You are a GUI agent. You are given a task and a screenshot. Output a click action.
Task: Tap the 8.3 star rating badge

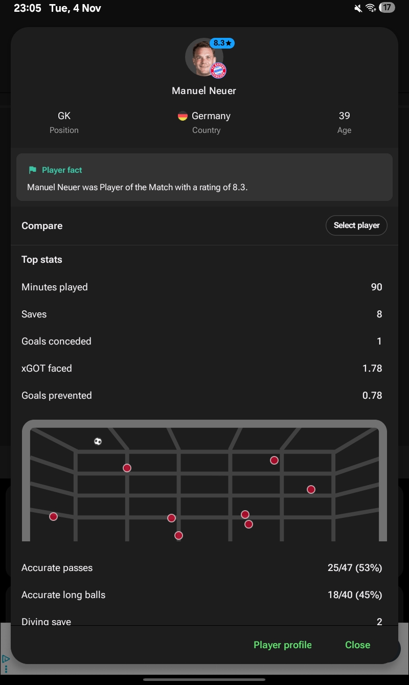coord(222,43)
